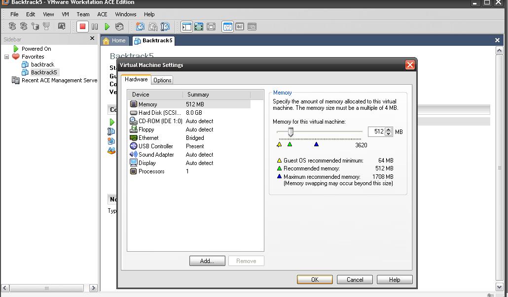The image size is (508, 297).
Task: Close the Virtual Machine Settings dialog
Action: 410,65
